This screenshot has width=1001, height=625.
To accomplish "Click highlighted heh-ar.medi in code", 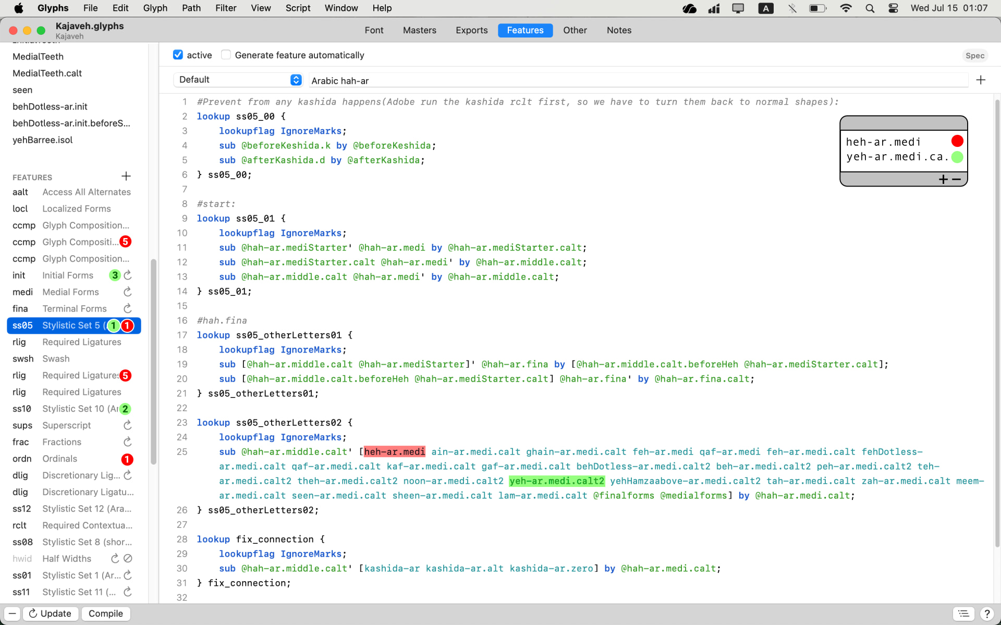I will tap(394, 452).
